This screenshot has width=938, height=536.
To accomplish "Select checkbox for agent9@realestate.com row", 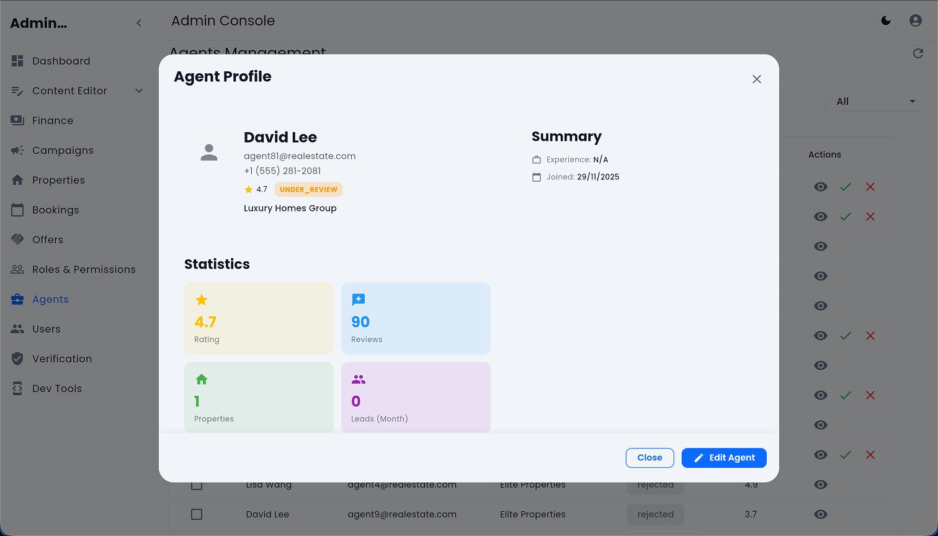I will point(197,514).
